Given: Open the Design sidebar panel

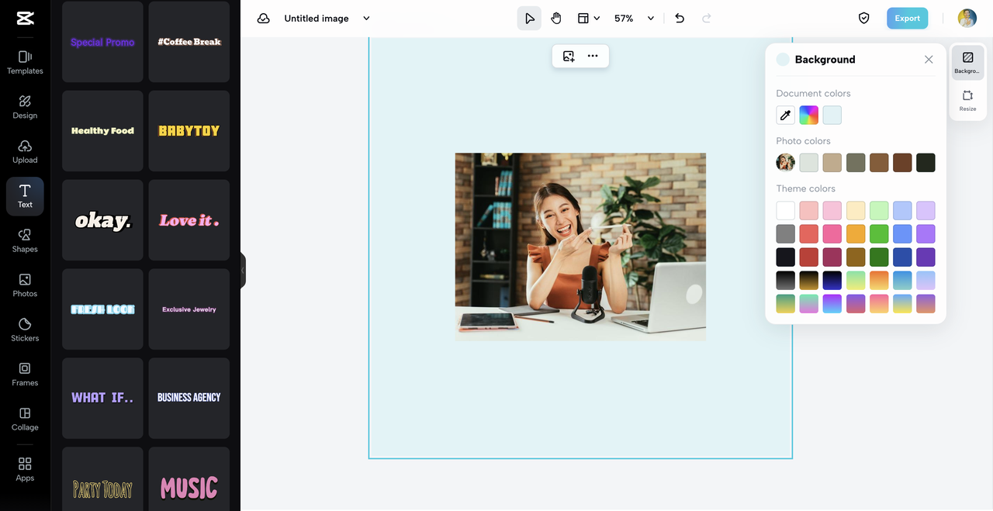Looking at the screenshot, I should click(25, 107).
